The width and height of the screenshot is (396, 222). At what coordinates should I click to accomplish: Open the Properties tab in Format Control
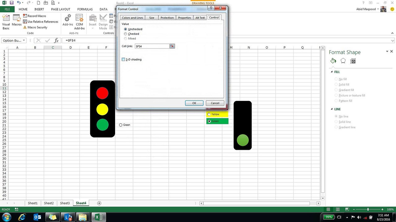tap(184, 18)
